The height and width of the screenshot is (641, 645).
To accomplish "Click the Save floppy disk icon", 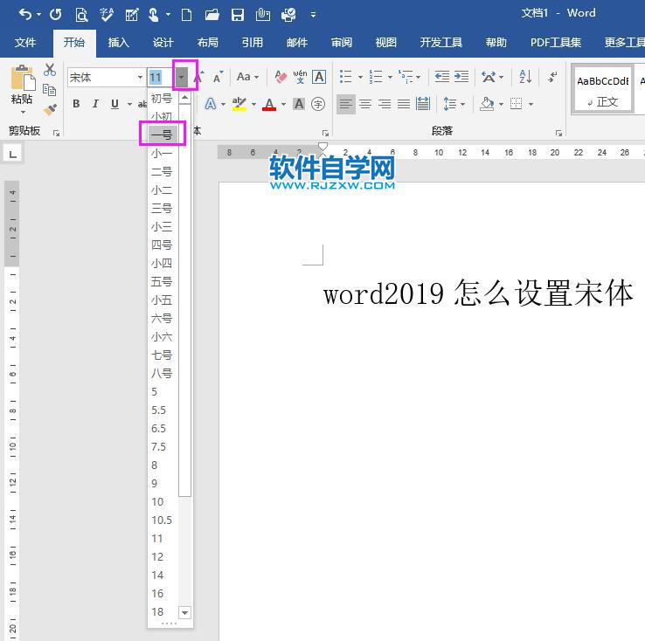I will [x=238, y=15].
